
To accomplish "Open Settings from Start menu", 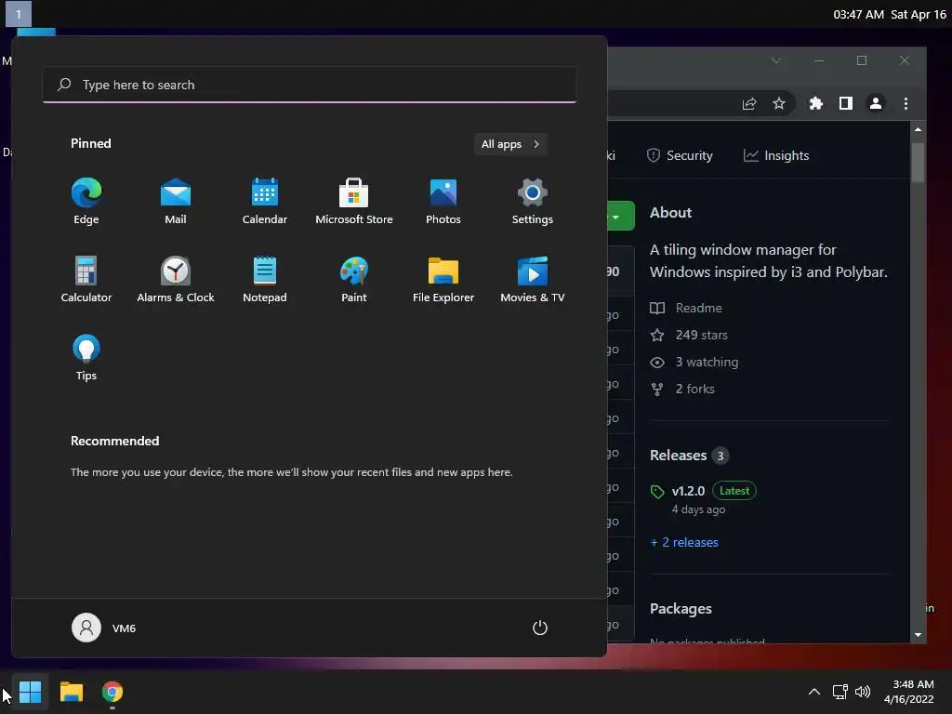I will pos(533,202).
